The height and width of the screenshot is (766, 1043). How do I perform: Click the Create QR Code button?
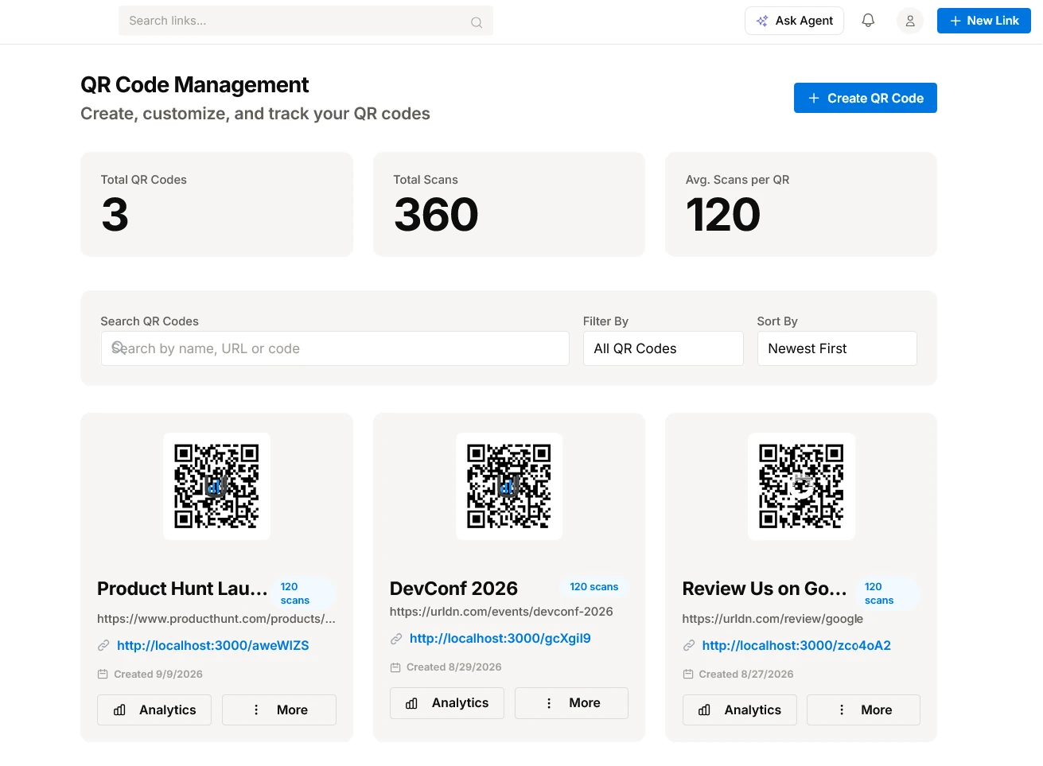tap(866, 98)
